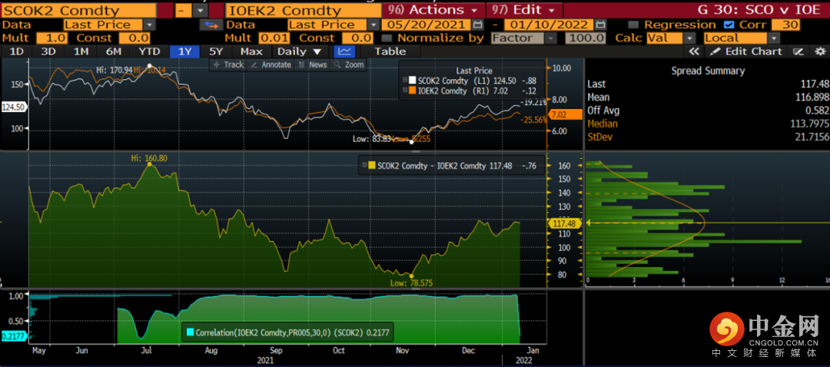Switch to Table view
830x367 pixels.
(390, 51)
